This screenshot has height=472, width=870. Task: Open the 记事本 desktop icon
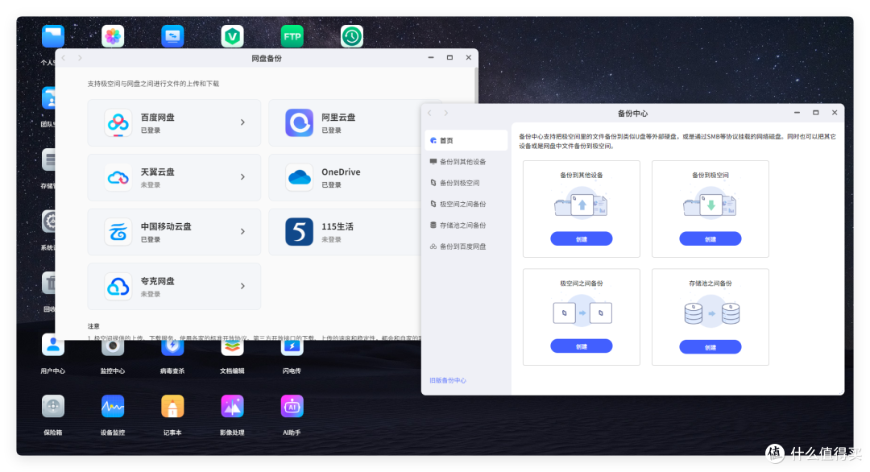tap(172, 407)
